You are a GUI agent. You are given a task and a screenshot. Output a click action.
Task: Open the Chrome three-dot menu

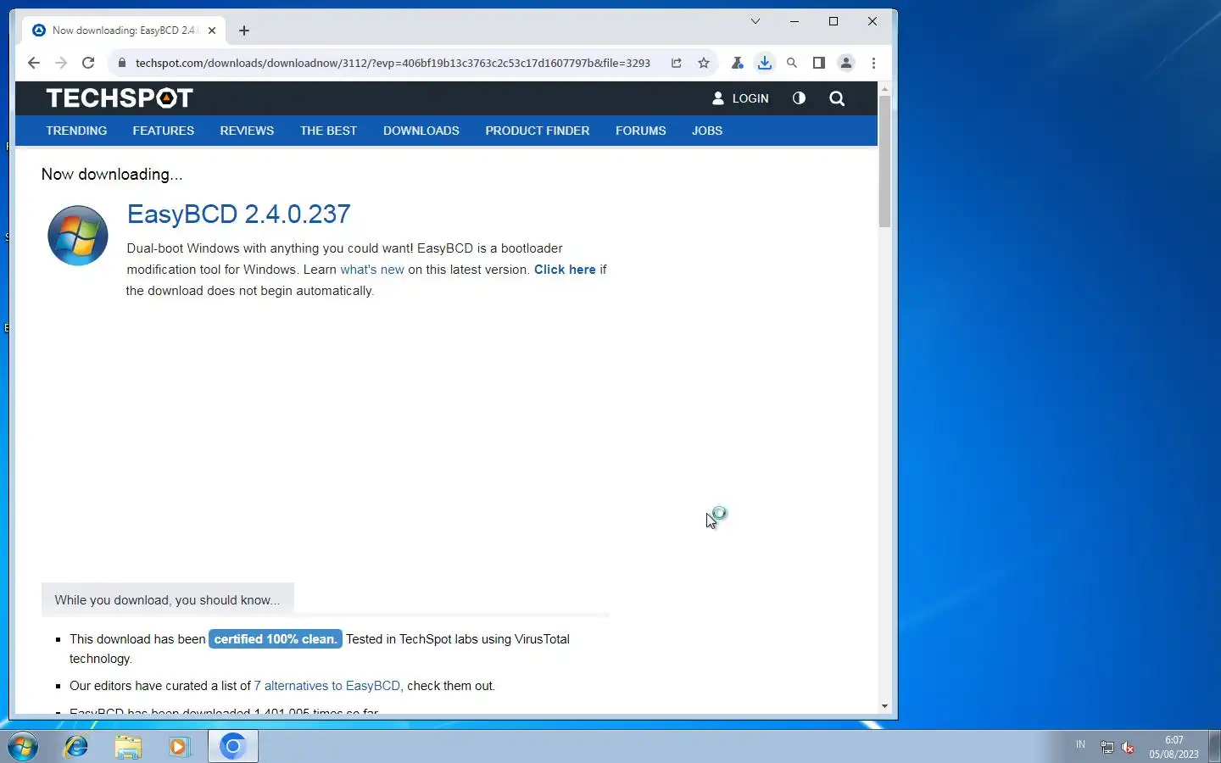873,63
